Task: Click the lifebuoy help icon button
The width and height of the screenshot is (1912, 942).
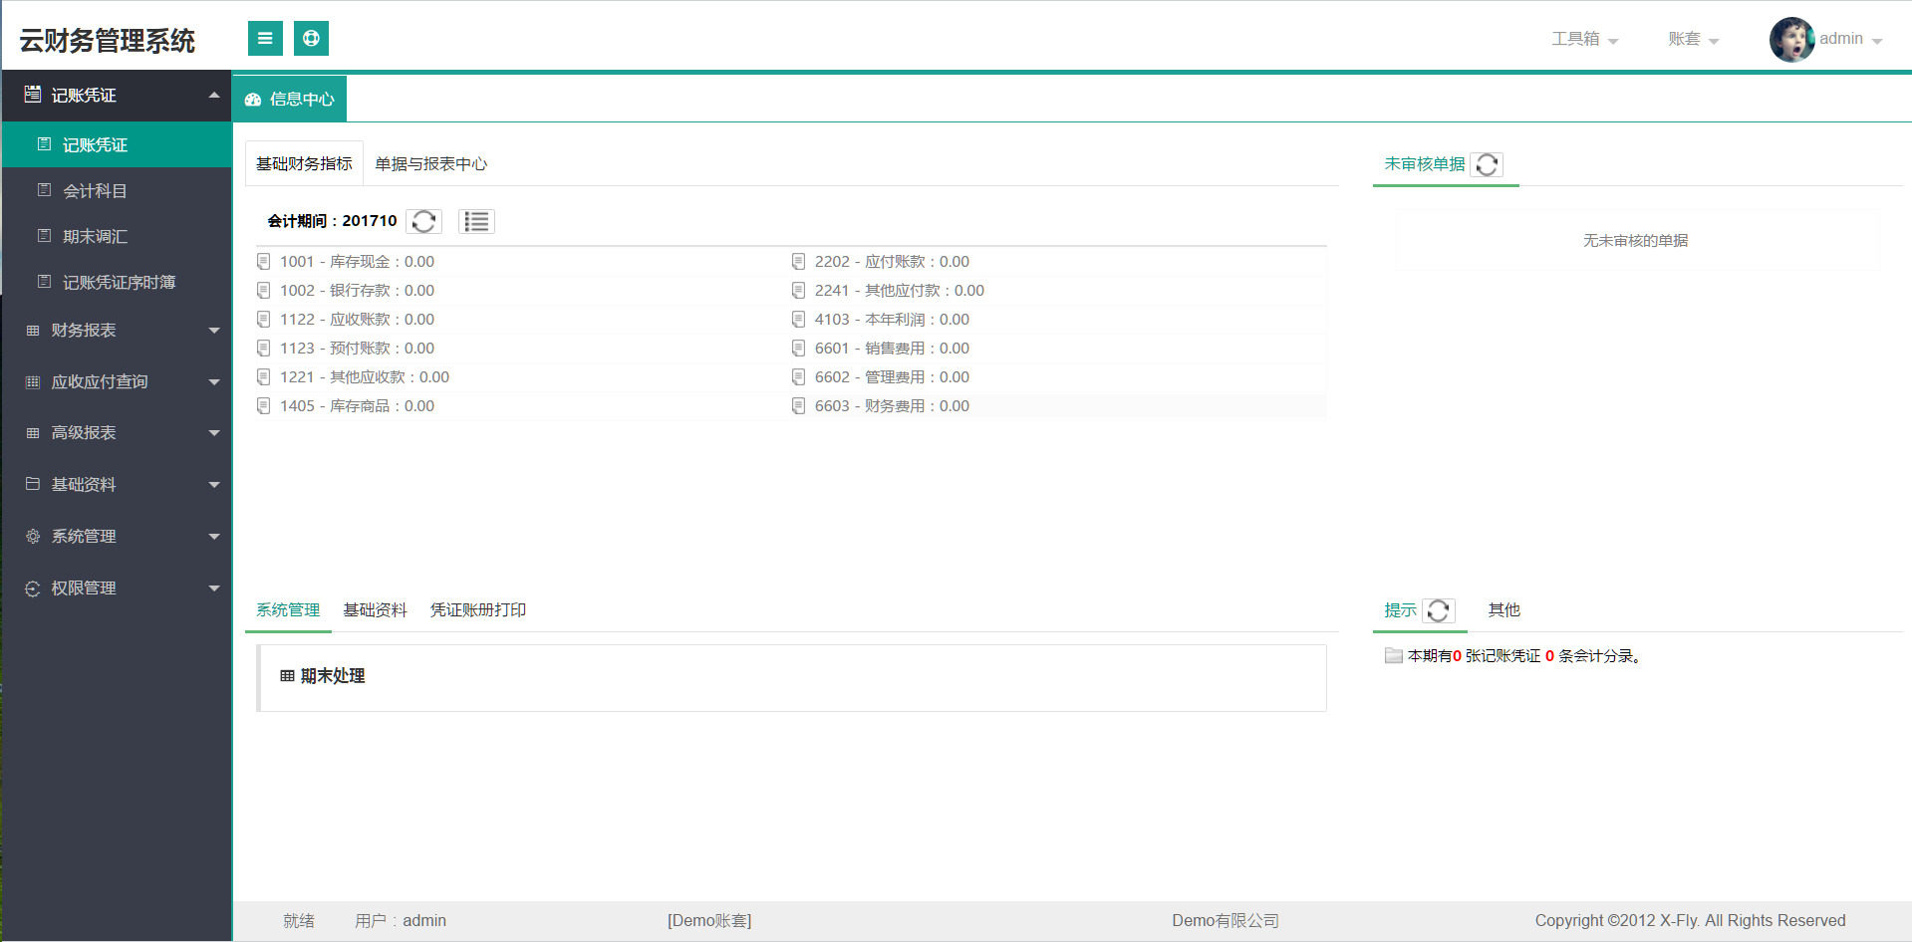Action: [x=311, y=39]
